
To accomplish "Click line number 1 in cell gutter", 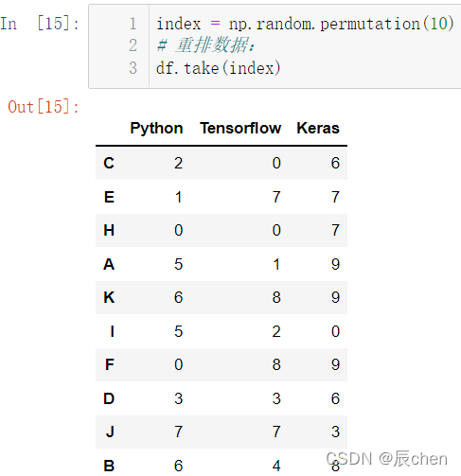I will (x=133, y=24).
